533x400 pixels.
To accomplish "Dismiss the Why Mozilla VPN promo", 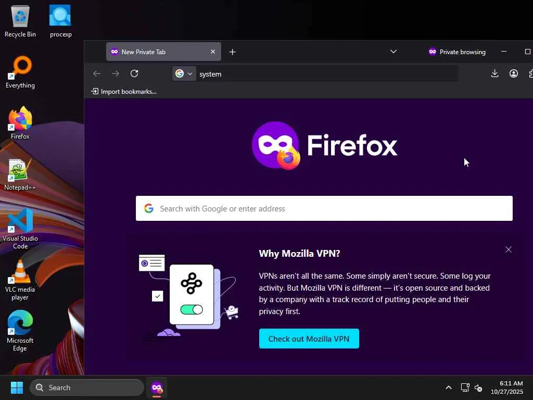I will coord(508,249).
